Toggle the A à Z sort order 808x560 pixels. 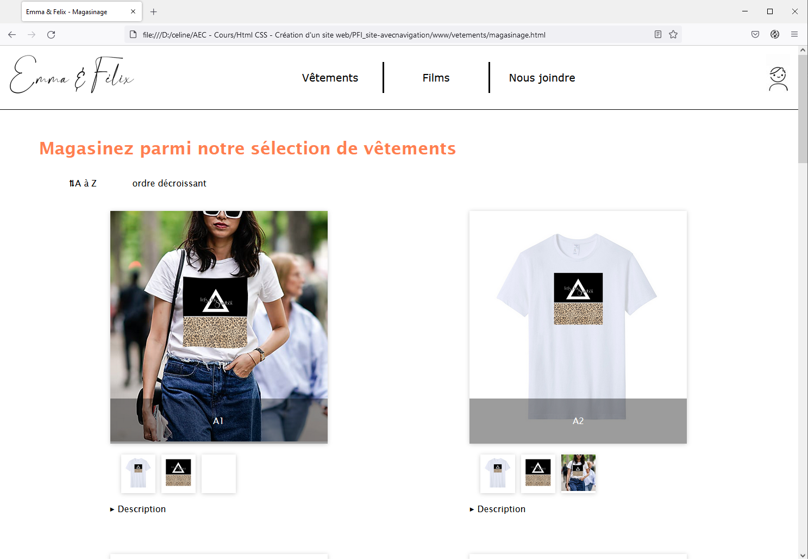click(83, 184)
